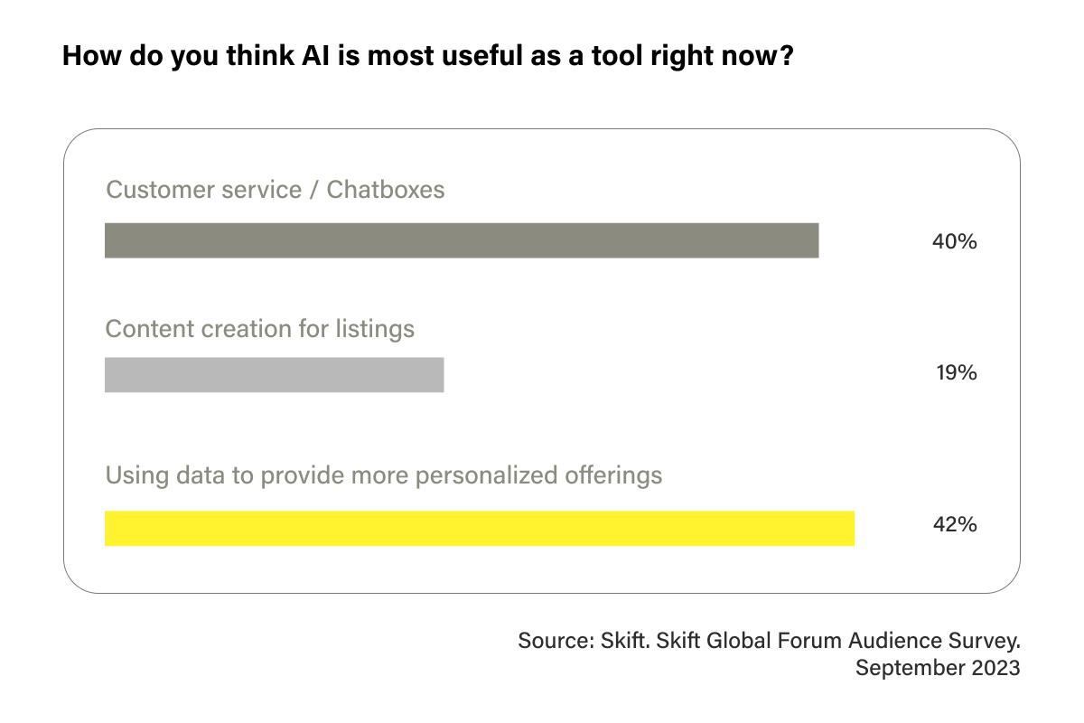
Task: Click the word listings in second label
Action: pyautogui.click(x=375, y=330)
